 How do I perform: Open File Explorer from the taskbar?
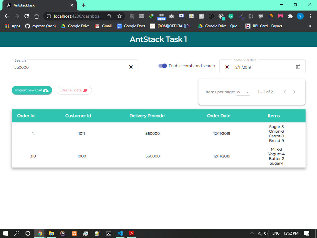tap(51, 233)
